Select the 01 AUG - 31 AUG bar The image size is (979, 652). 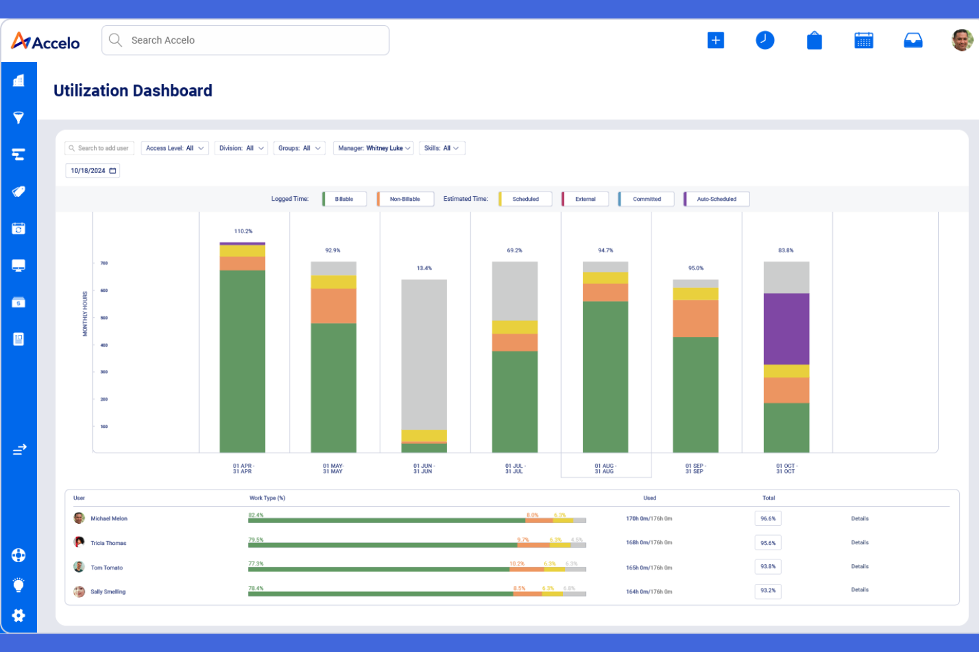(x=605, y=357)
